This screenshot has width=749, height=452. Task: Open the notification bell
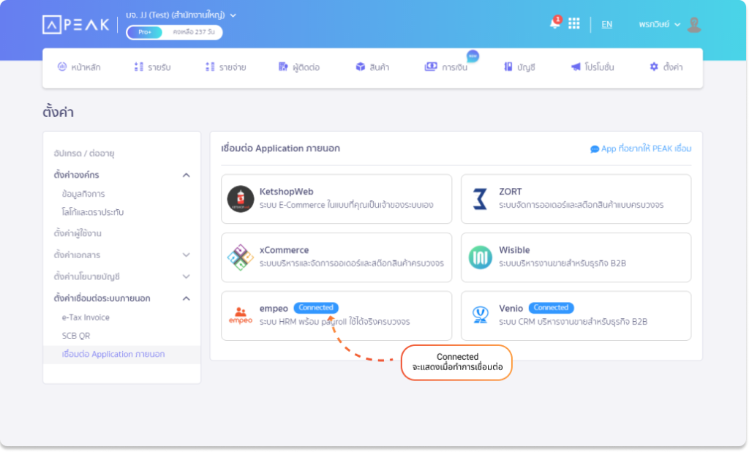pos(554,23)
